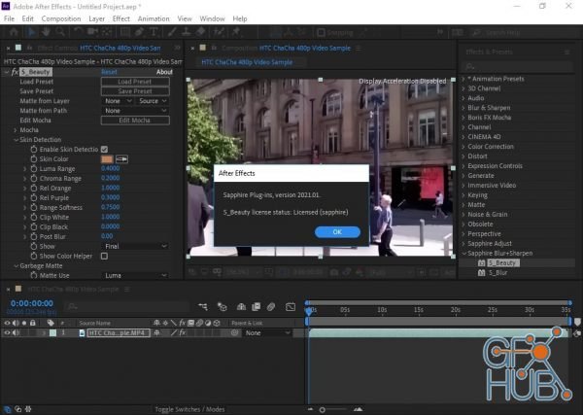Open Matte Use Luma dropdown
This screenshot has height=415, width=583.
pyautogui.click(x=135, y=276)
